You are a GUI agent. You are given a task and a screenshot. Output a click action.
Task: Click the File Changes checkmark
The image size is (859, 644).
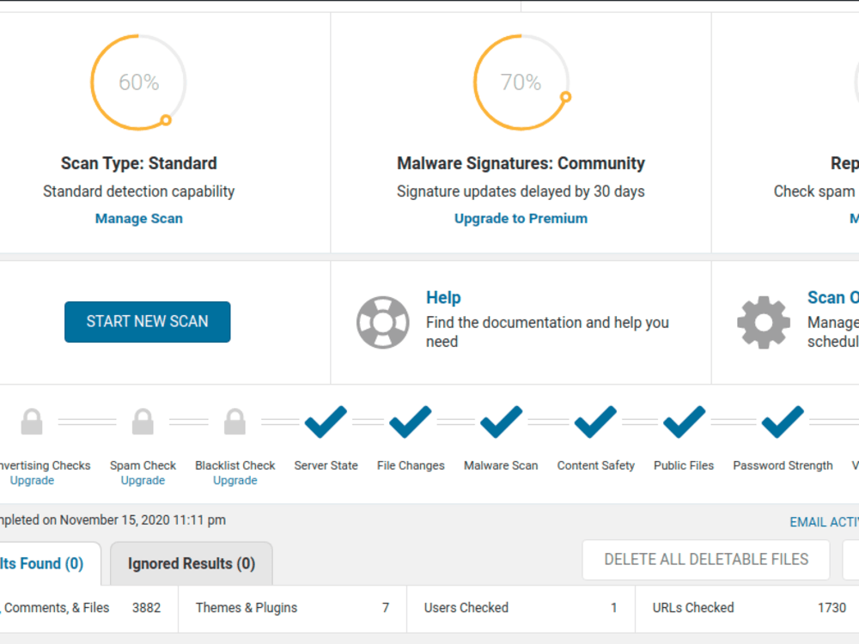[x=411, y=422]
